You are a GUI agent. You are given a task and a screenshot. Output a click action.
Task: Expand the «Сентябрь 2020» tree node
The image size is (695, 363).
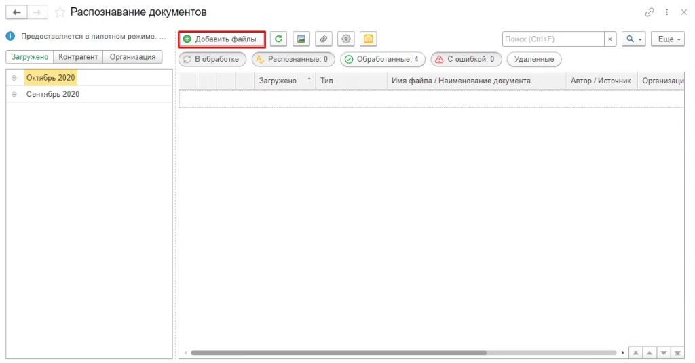click(x=14, y=94)
